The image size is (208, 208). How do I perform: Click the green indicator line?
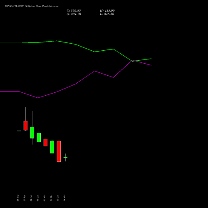tap(76, 45)
